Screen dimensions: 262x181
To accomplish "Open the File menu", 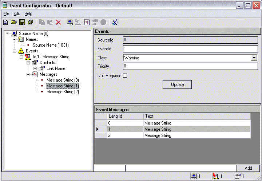I will click(6, 13).
